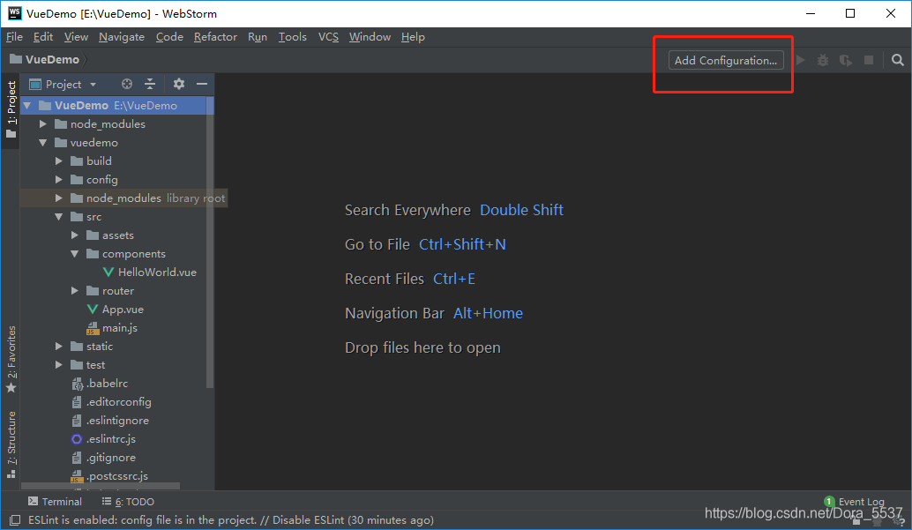Viewport: 912px width, 530px height.
Task: Click the Collapse All icon in Project panel
Action: coord(150,85)
